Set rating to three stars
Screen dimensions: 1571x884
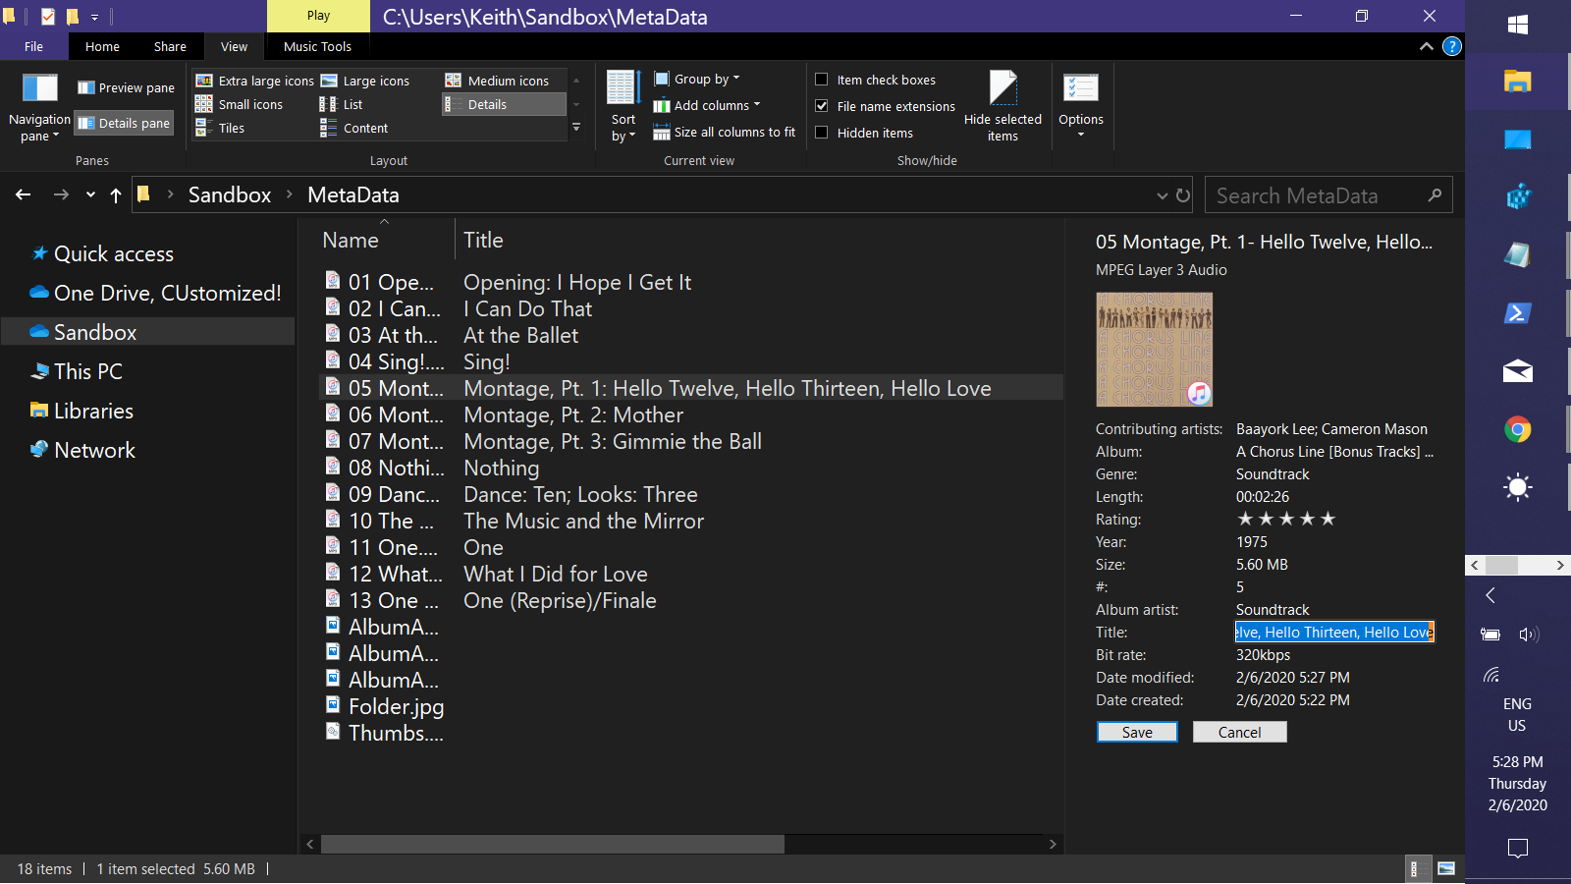tap(1286, 519)
